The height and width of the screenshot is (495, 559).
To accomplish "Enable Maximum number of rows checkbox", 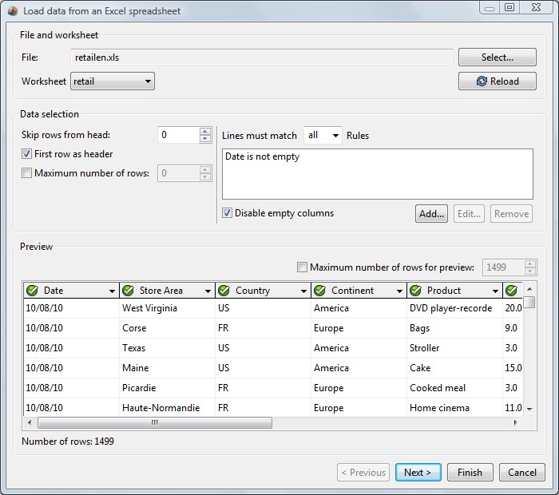I will (x=26, y=173).
